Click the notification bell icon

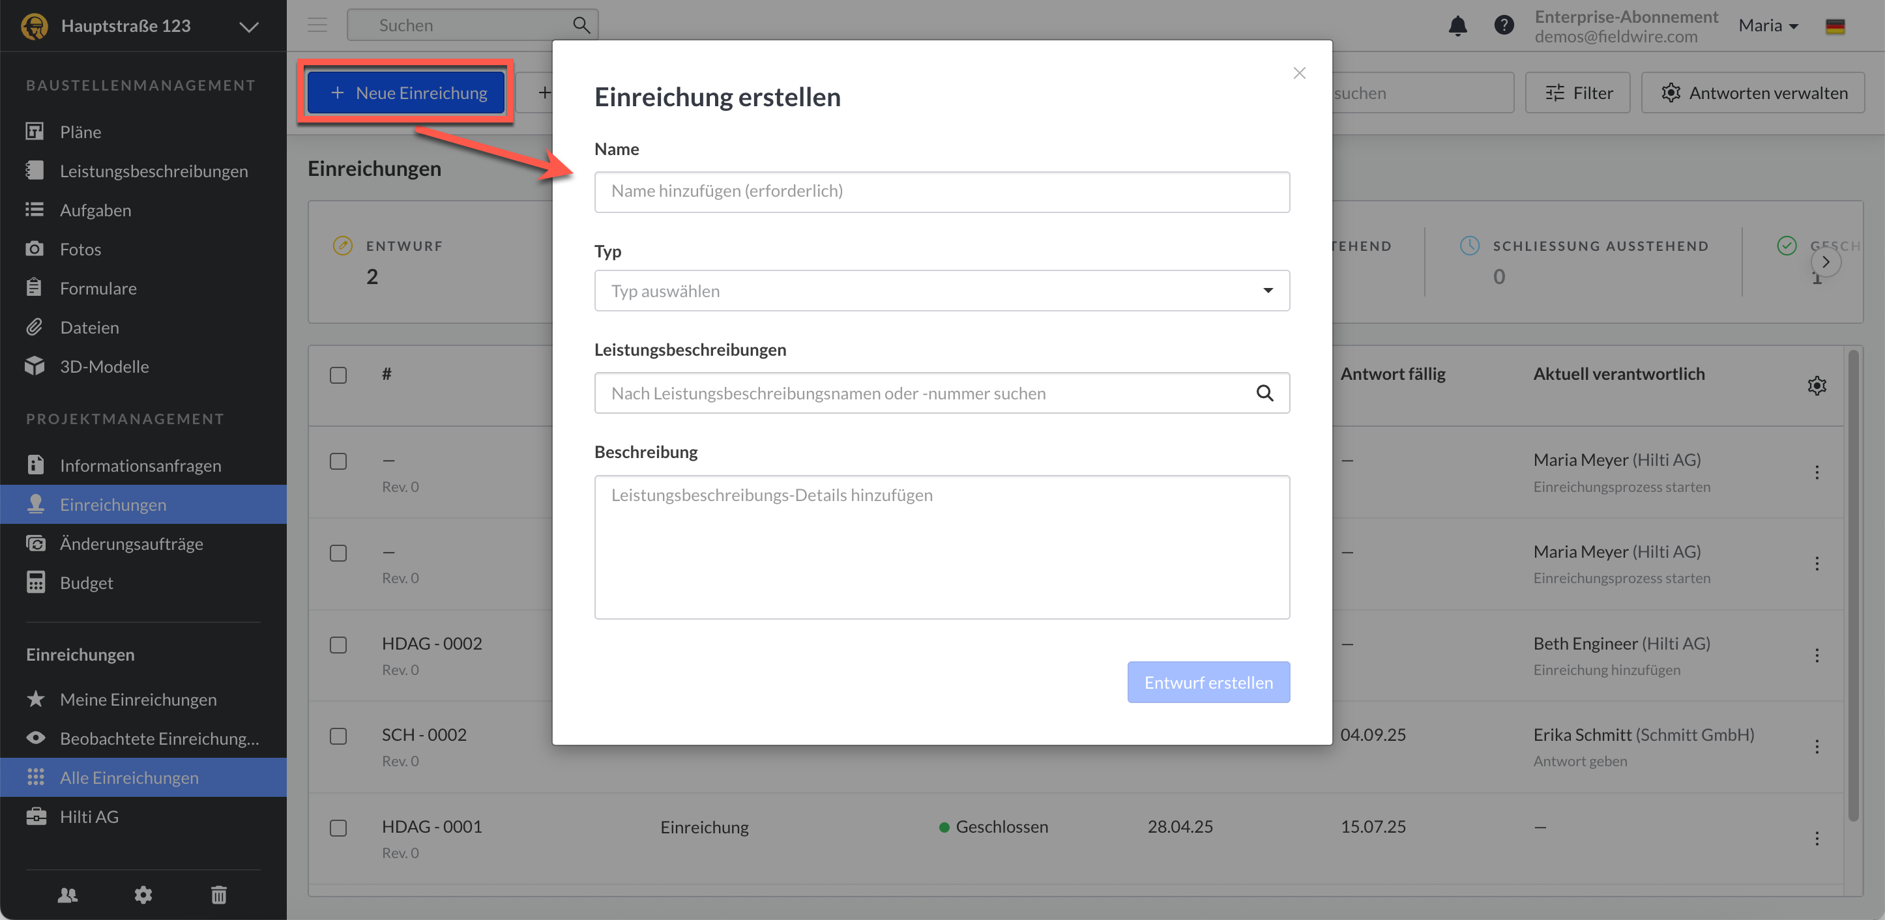[x=1457, y=25]
